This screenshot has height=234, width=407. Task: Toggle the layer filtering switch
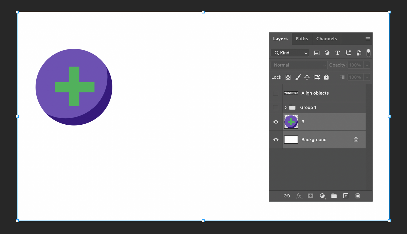click(368, 53)
